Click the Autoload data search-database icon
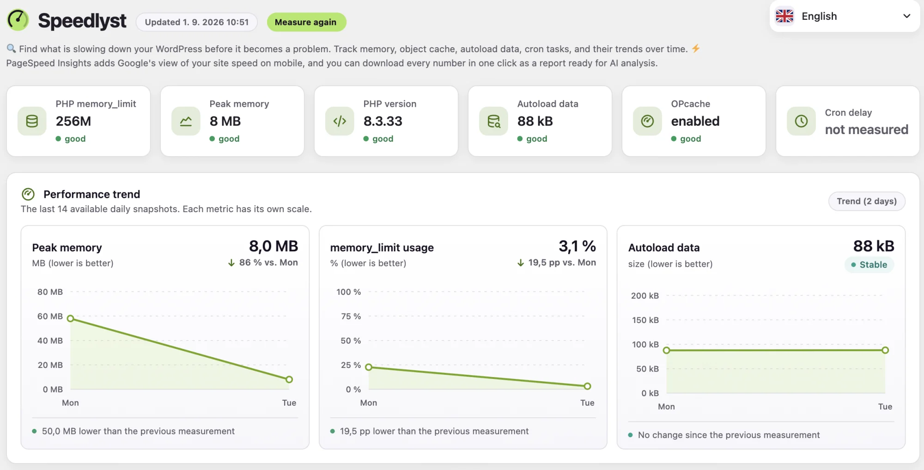The image size is (924, 470). pyautogui.click(x=493, y=121)
